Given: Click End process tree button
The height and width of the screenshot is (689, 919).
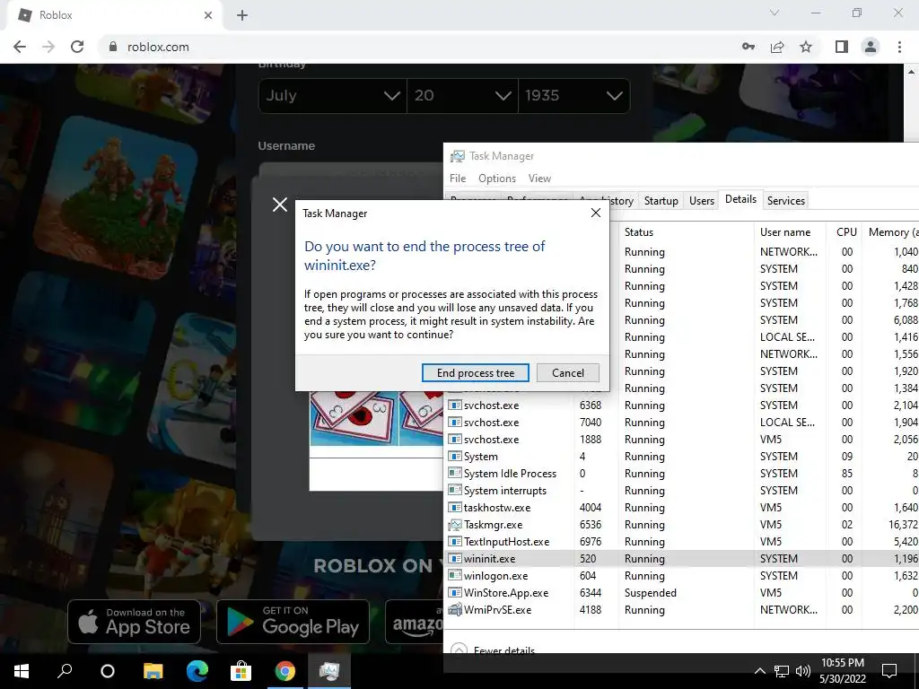Looking at the screenshot, I should pyautogui.click(x=476, y=372).
